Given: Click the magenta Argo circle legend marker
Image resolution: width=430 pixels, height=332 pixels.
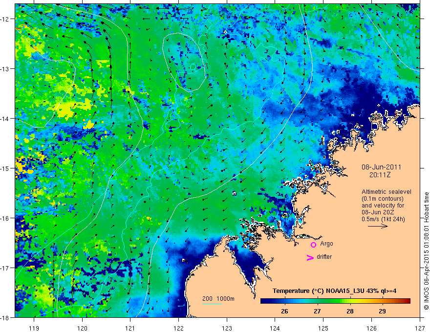Looking at the screenshot, I should (313, 245).
